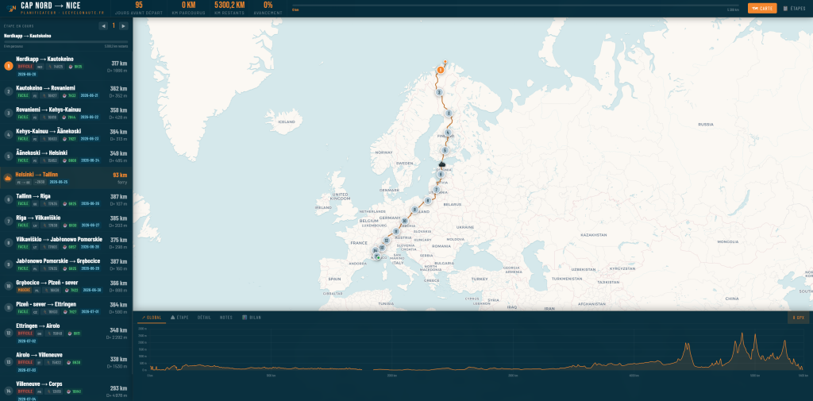Click stage 3 marker on the map
The width and height of the screenshot is (813, 401).
click(x=448, y=113)
